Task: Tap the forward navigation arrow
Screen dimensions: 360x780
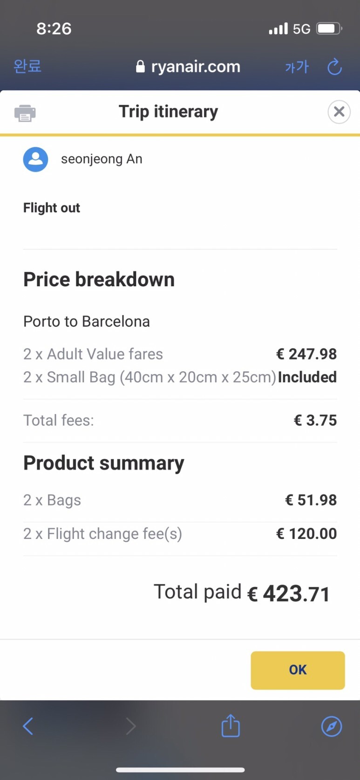Action: pos(131,726)
